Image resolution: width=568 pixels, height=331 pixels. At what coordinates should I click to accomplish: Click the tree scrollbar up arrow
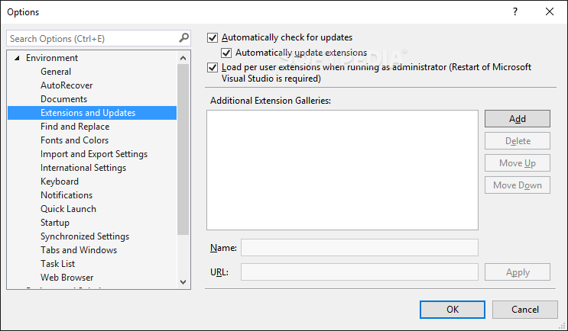pos(183,58)
